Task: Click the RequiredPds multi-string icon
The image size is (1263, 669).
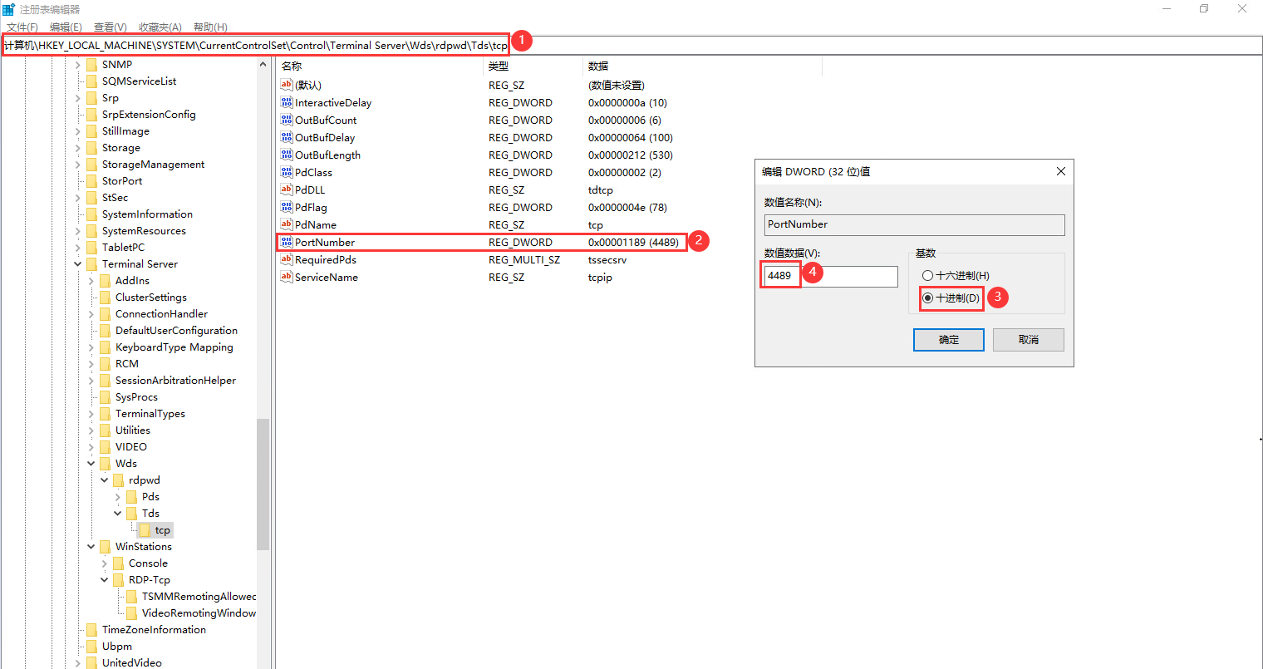Action: 287,259
